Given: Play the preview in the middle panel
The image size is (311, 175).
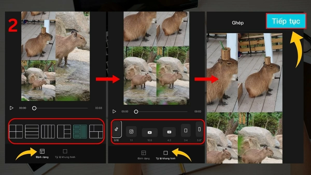Looking at the screenshot, I should click(x=114, y=111).
